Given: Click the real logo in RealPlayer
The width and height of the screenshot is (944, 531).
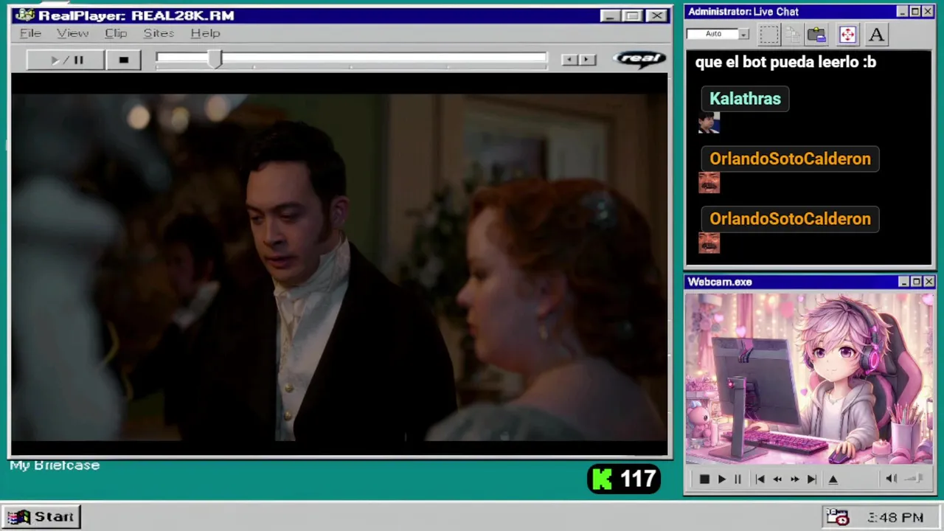Looking at the screenshot, I should click(x=639, y=59).
